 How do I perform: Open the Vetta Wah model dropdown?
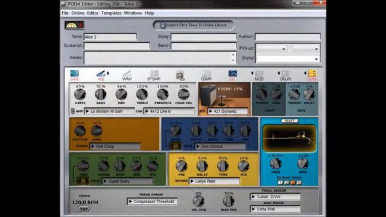pyautogui.click(x=275, y=209)
